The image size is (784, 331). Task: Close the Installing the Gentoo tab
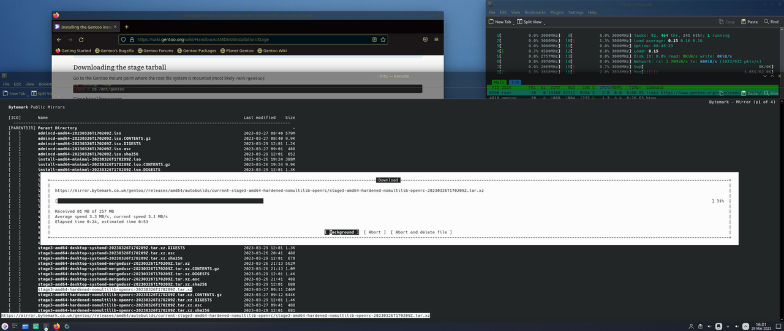(x=115, y=27)
